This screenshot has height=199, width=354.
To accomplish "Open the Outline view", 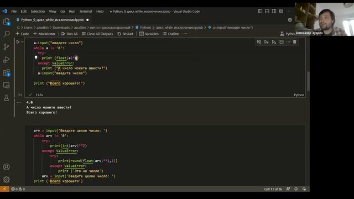I will tap(171, 34).
